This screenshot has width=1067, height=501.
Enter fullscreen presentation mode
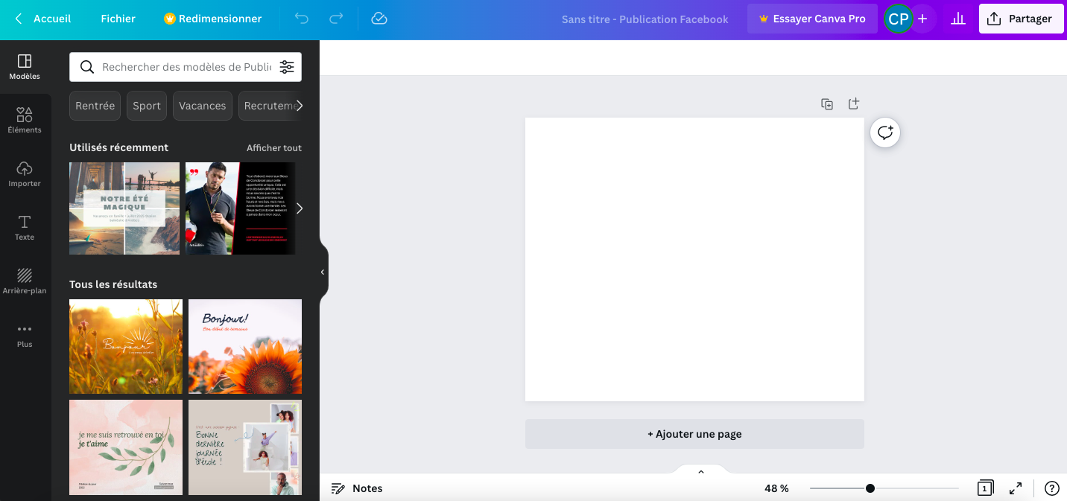pyautogui.click(x=1016, y=488)
